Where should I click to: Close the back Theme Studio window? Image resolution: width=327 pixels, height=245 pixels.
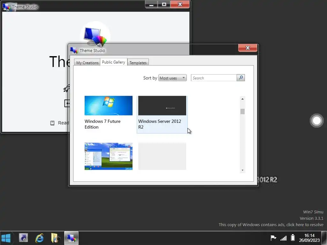[x=180, y=4]
